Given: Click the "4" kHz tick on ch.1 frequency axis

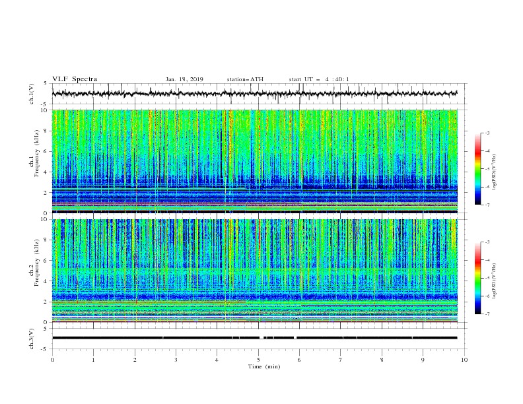Looking at the screenshot, I should click(46, 172).
